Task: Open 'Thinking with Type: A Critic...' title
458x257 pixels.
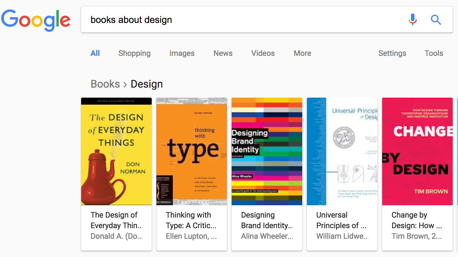Action: tap(191, 220)
